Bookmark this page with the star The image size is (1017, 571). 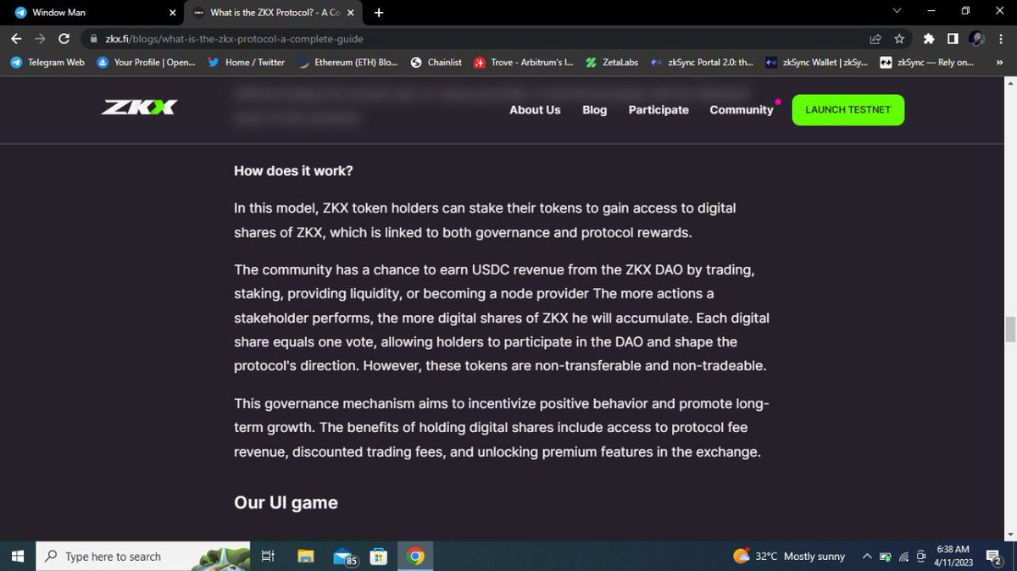(899, 38)
